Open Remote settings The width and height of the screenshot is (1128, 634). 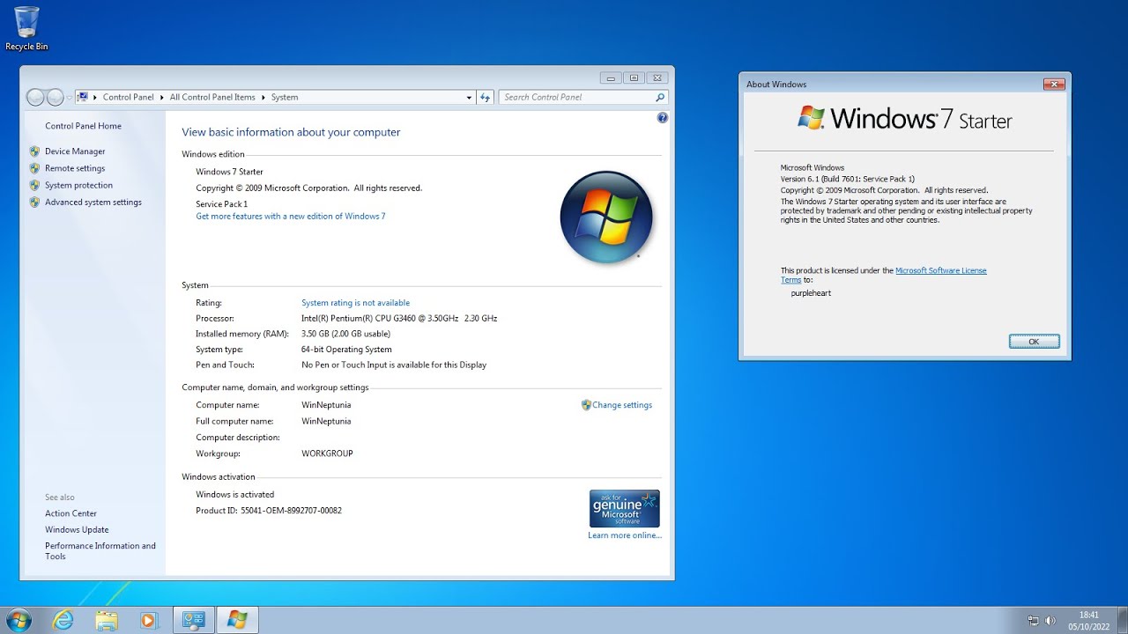click(x=75, y=168)
